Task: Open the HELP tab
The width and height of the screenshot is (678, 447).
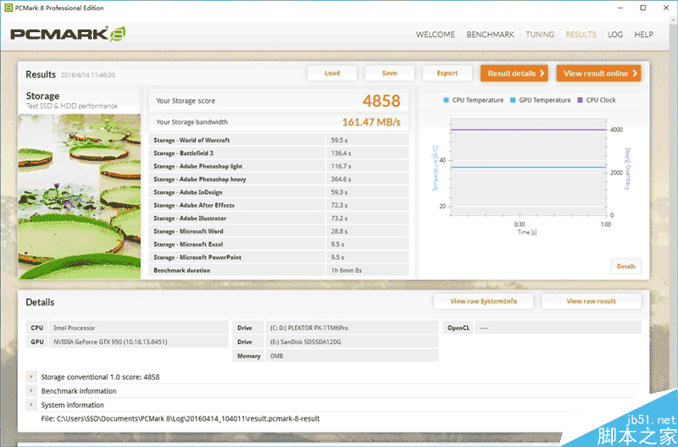Action: (644, 35)
